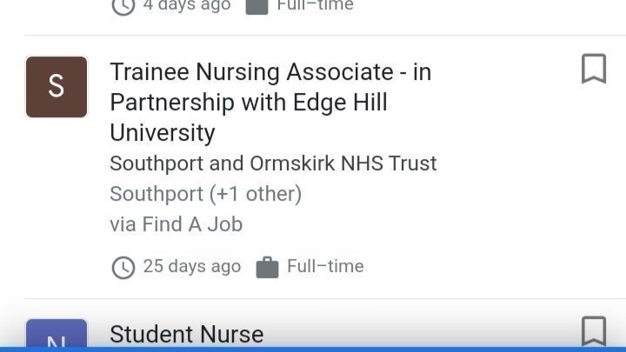Click the blue bar at the bottom
The height and width of the screenshot is (352, 626).
click(x=313, y=349)
